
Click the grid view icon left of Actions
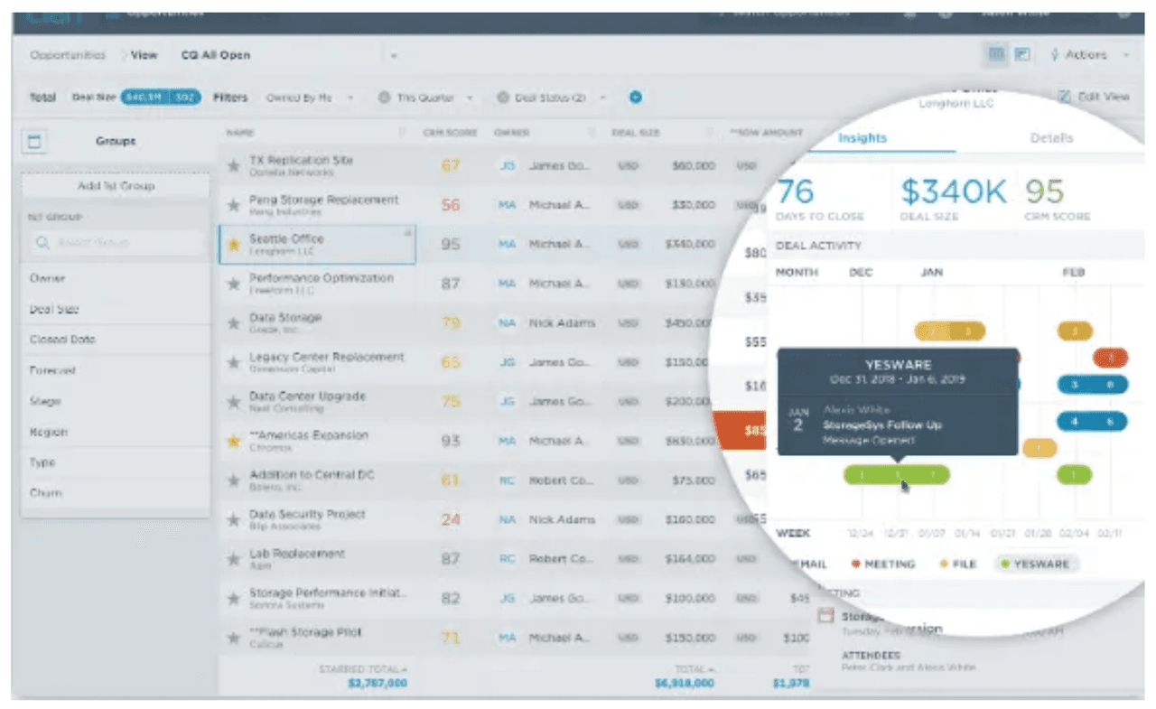click(x=996, y=55)
